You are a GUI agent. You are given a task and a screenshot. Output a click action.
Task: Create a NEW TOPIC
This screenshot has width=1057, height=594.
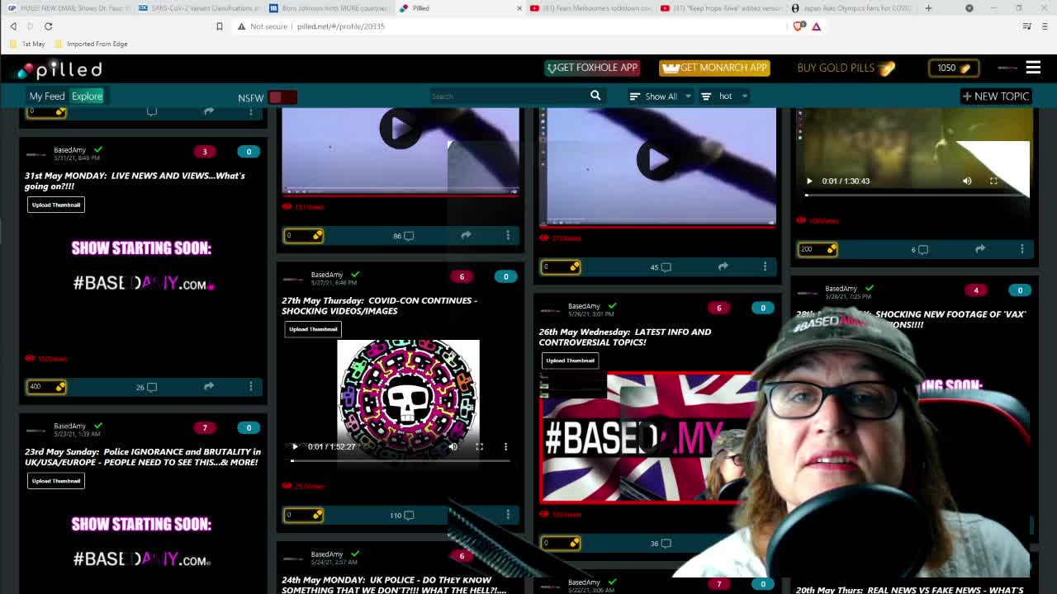996,97
